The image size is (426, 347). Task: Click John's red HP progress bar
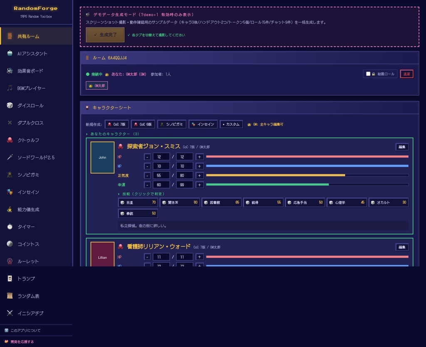click(307, 156)
